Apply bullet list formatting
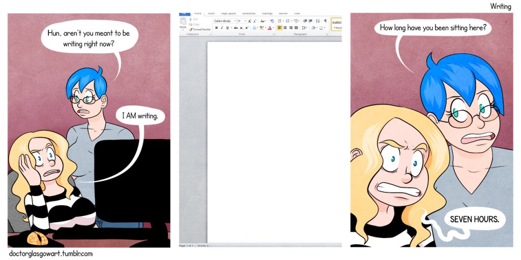This screenshot has height=260, width=521. tap(280, 21)
